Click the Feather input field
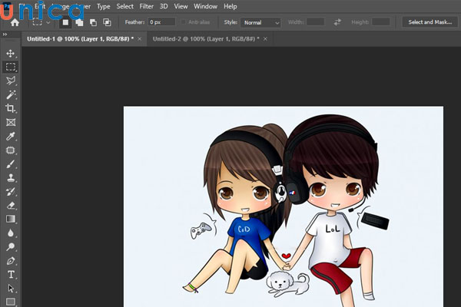 pyautogui.click(x=161, y=22)
